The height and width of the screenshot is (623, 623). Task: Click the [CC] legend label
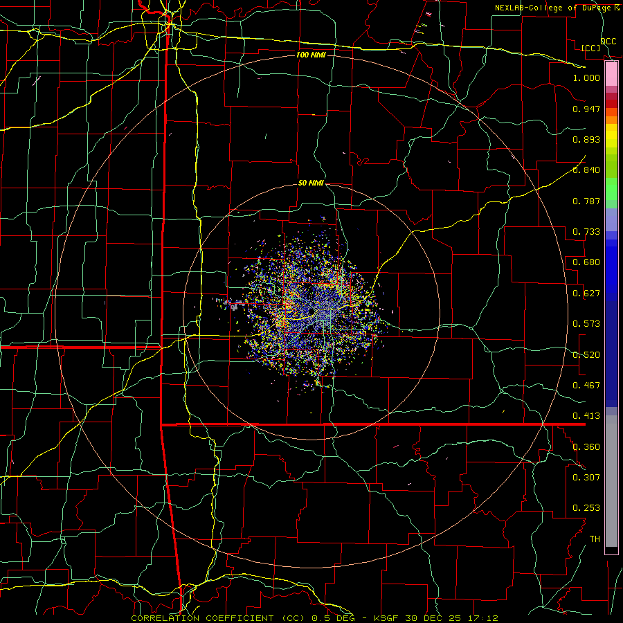[x=591, y=48]
